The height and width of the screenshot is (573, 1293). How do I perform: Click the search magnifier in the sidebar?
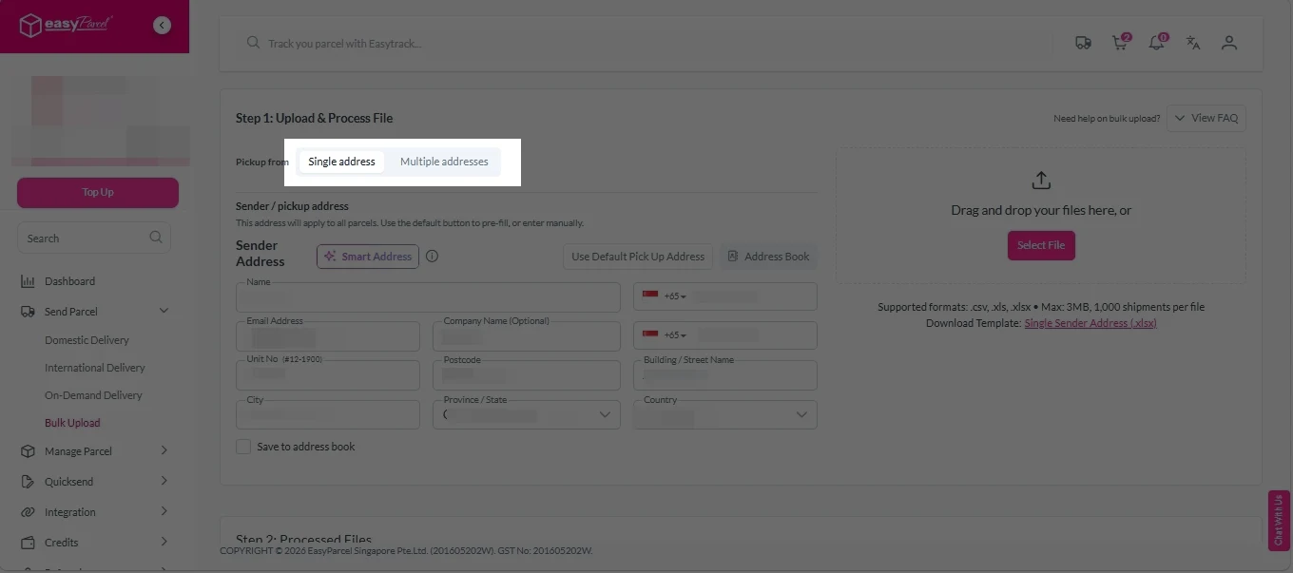coord(155,238)
